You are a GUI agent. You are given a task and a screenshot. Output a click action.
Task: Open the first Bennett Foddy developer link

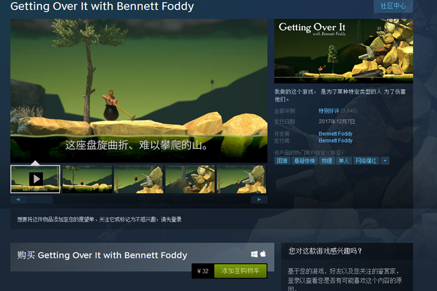[x=335, y=134]
